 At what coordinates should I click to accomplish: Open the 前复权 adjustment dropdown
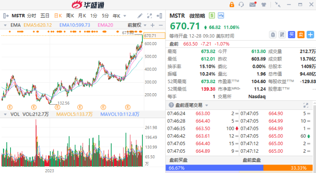point(137,25)
